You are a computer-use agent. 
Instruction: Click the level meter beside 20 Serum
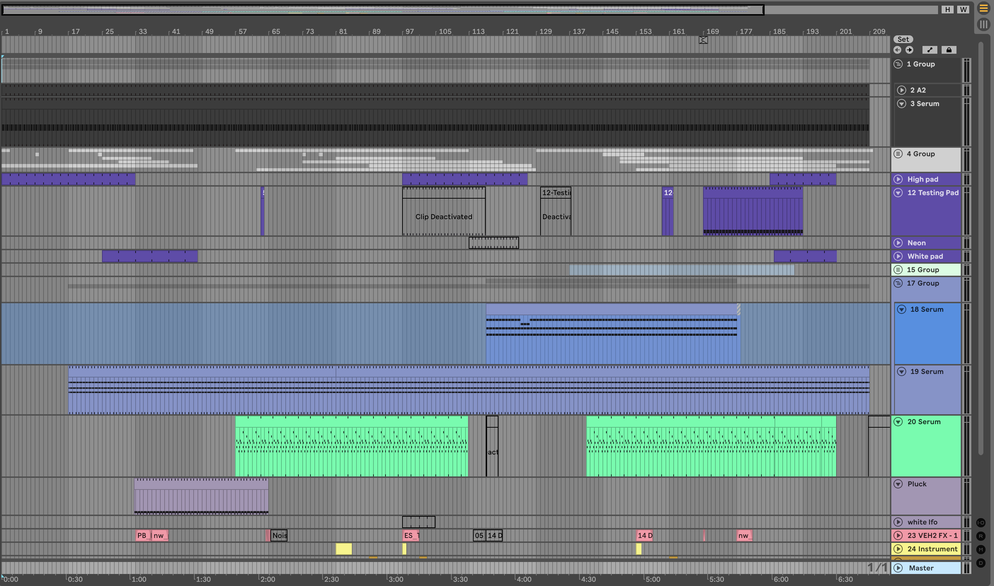966,446
